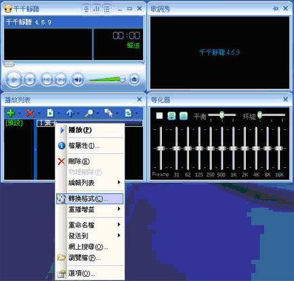Switch player to mini mode button
Screen dimensions: 294x281
(129, 9)
